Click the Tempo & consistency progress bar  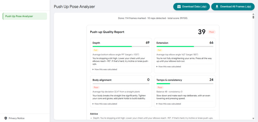coord(185,84)
